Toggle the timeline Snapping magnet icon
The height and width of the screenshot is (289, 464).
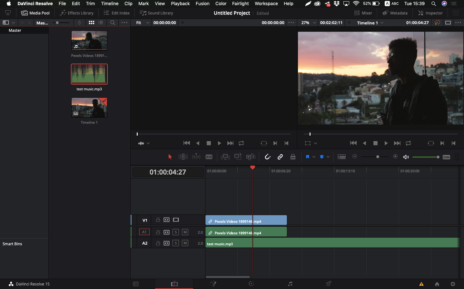click(267, 157)
